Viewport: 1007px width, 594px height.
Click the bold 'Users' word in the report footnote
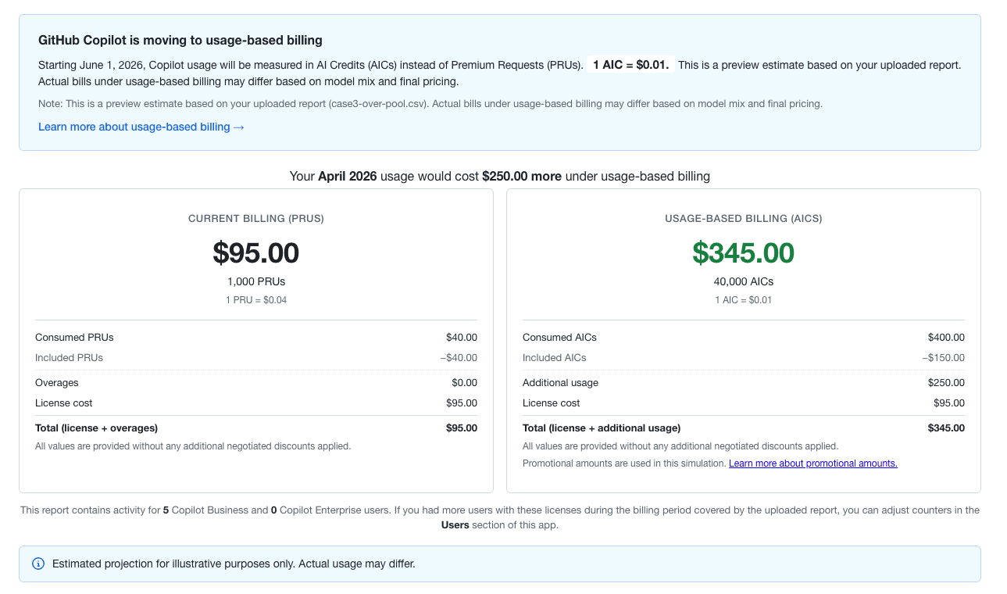[455, 525]
